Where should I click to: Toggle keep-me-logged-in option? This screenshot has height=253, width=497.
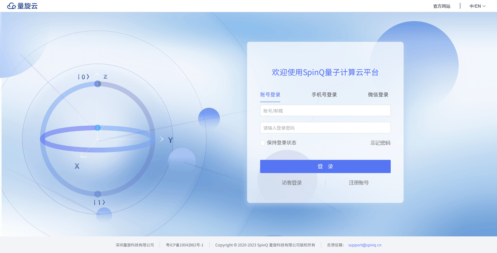point(262,143)
